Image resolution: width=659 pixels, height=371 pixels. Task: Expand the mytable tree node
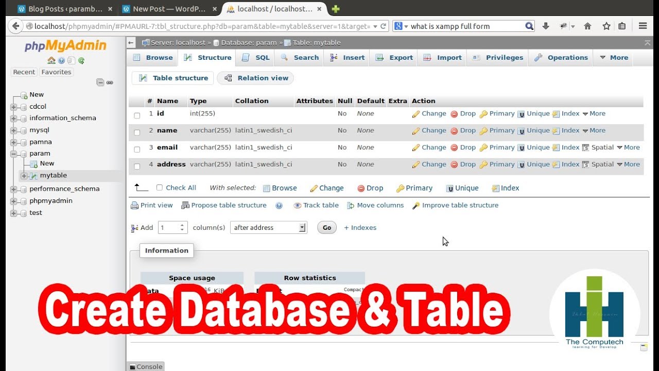coord(24,176)
